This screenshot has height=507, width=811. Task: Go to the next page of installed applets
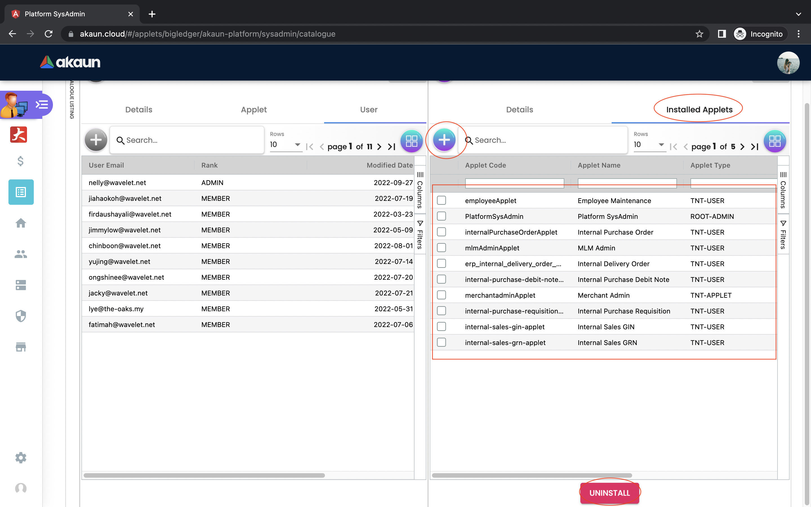click(x=743, y=146)
